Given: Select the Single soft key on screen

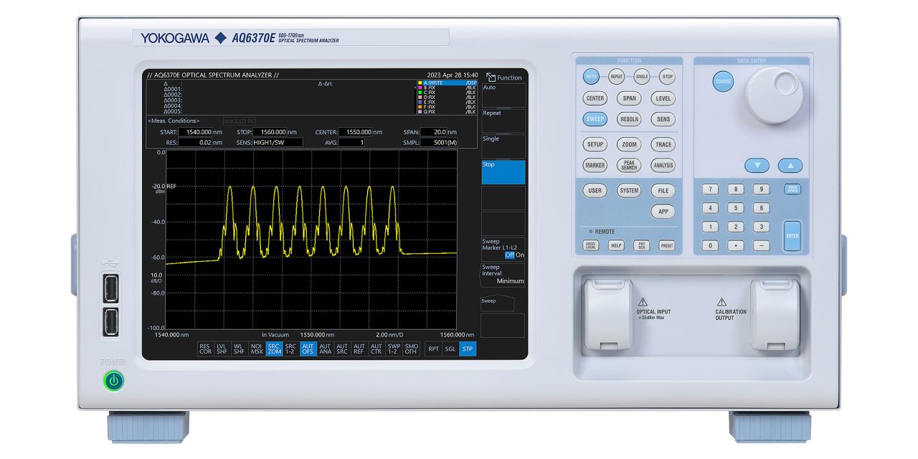Looking at the screenshot, I should tap(503, 147).
